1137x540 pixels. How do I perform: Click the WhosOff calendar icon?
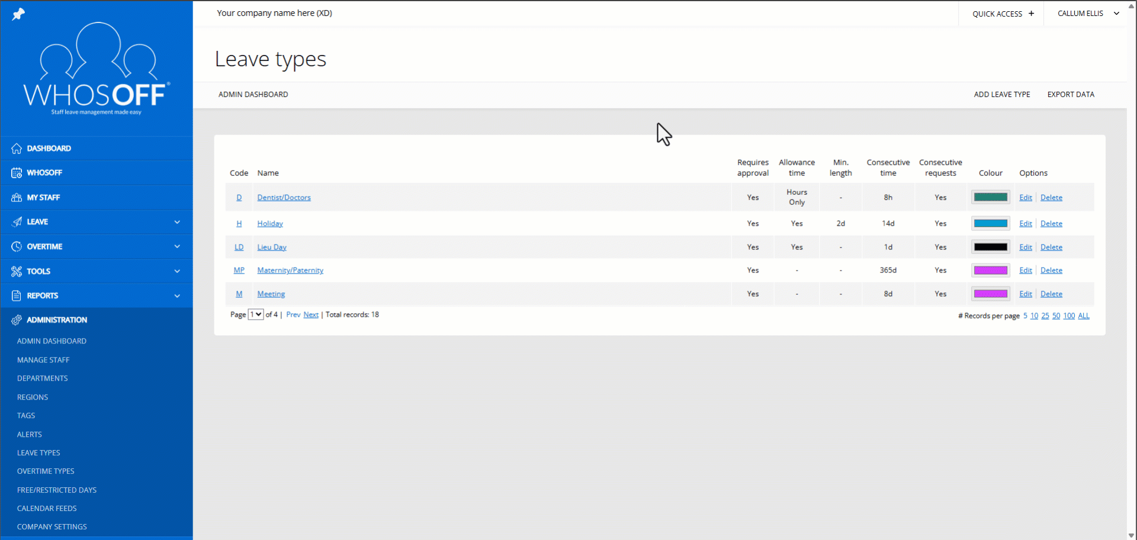(x=17, y=173)
